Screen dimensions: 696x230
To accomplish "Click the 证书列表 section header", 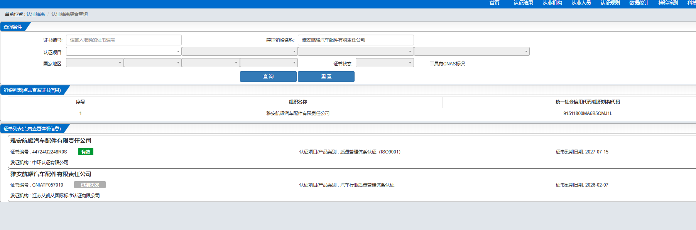I will [x=32, y=129].
